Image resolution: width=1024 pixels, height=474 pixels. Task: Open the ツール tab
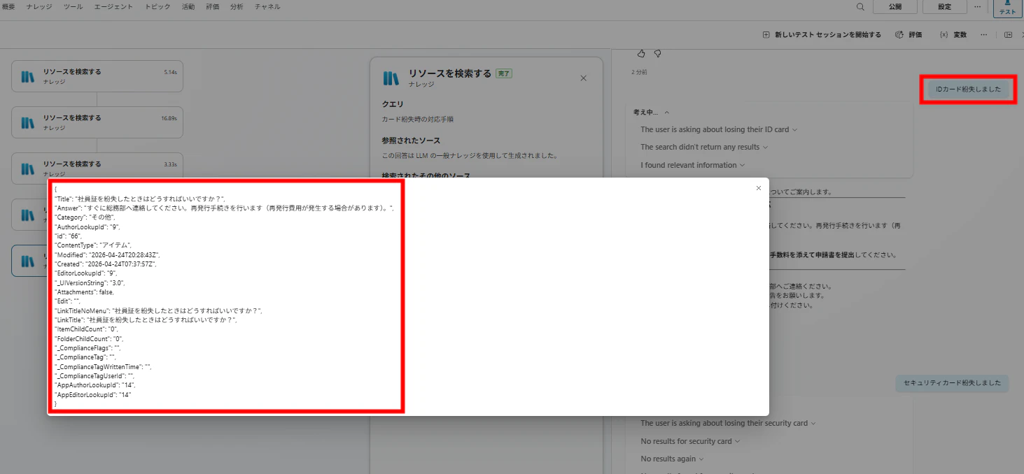[x=73, y=6]
